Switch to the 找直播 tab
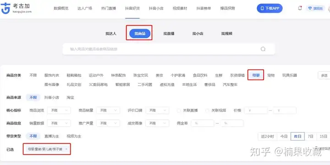This screenshot has height=165, width=330. tap(169, 33)
